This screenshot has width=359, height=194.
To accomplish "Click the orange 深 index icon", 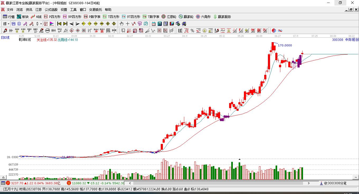I will [69, 183].
